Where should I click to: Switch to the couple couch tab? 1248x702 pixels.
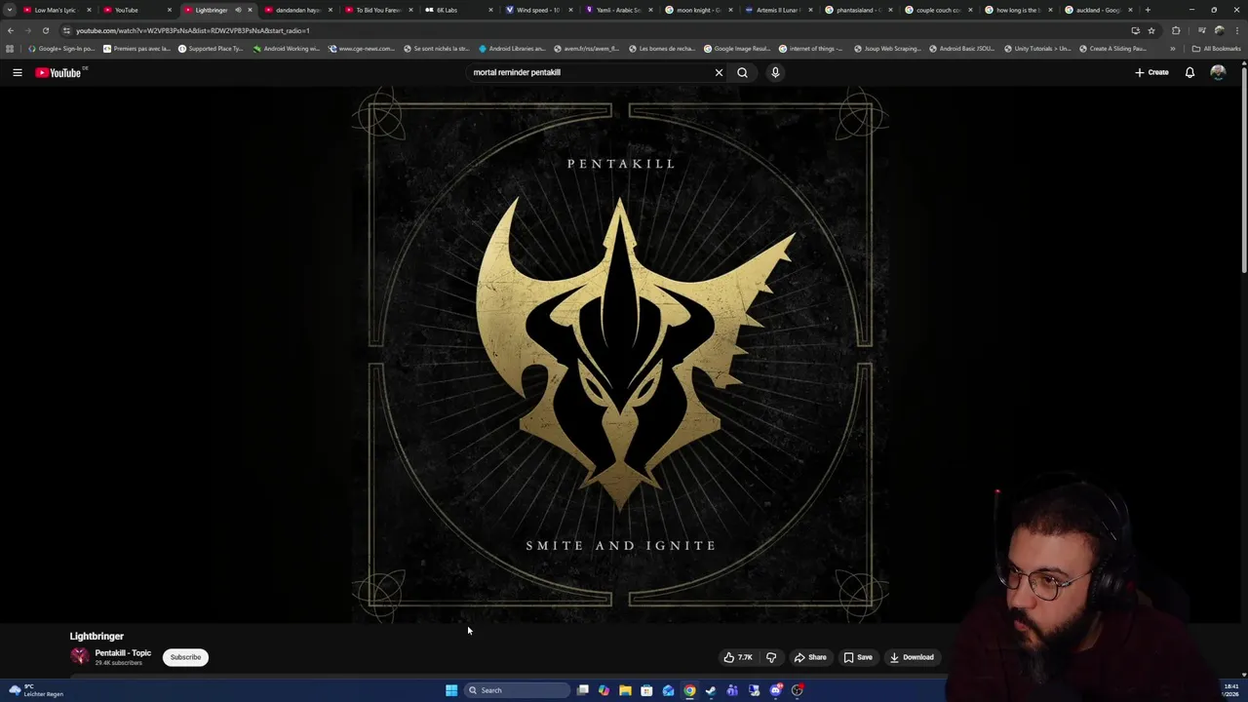click(938, 10)
